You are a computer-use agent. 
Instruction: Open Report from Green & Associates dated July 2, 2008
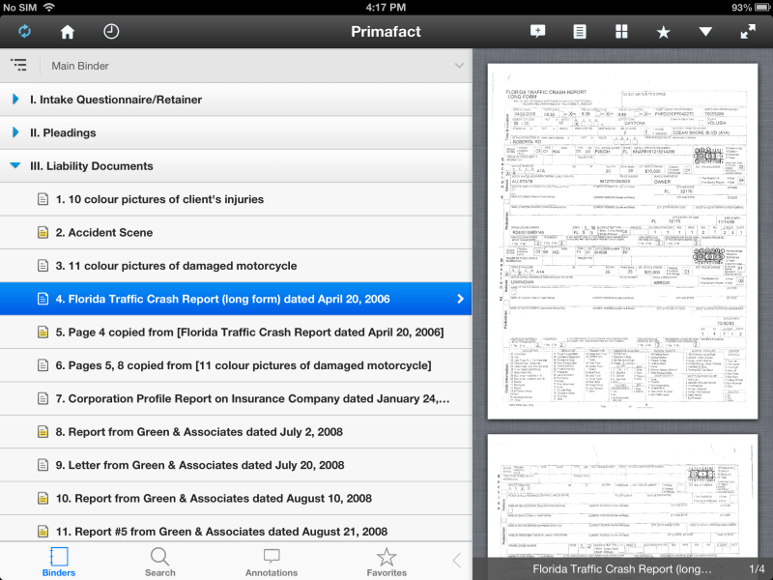(x=236, y=432)
